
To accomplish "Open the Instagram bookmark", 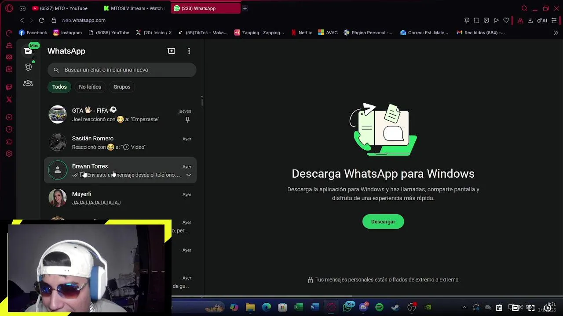I will pyautogui.click(x=67, y=32).
